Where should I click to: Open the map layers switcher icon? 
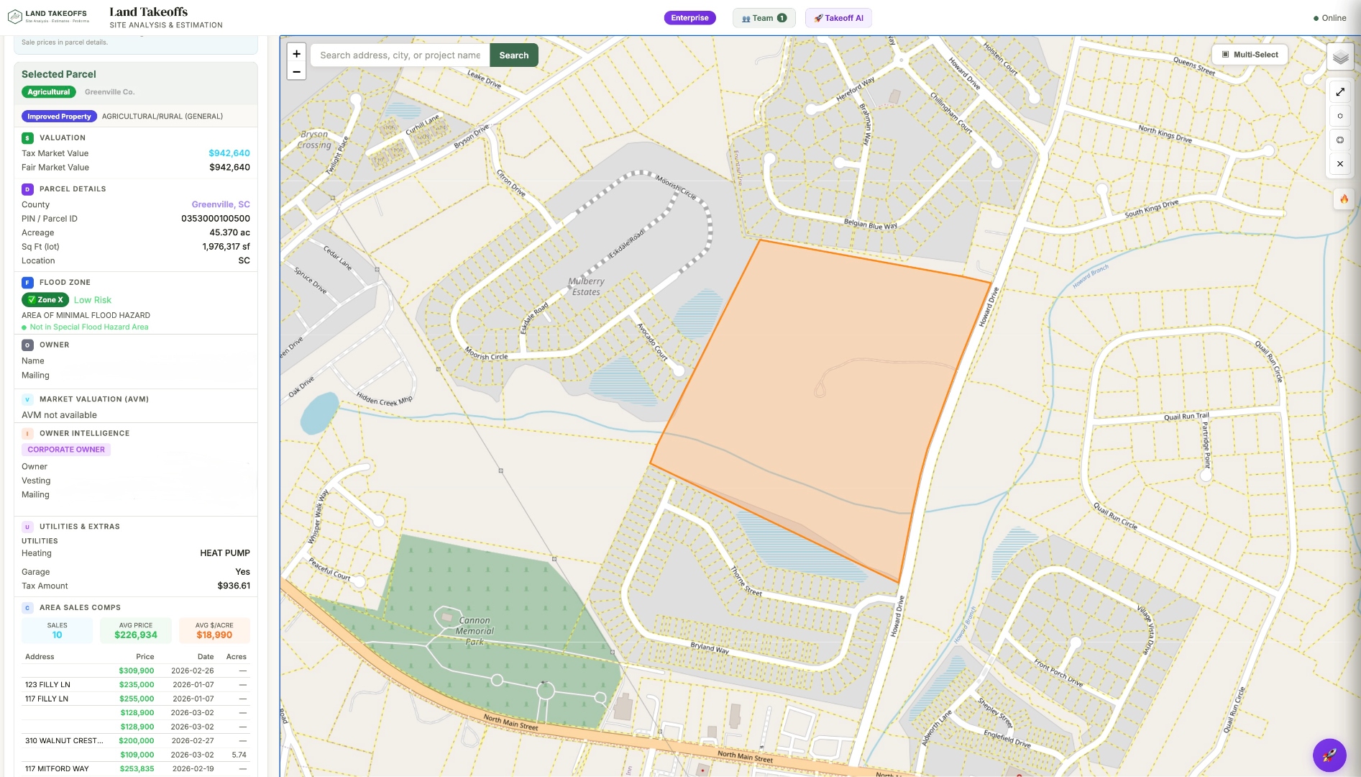(1340, 58)
